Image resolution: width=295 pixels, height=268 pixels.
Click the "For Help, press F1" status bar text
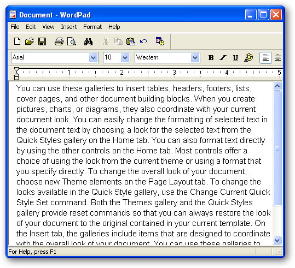(32, 252)
